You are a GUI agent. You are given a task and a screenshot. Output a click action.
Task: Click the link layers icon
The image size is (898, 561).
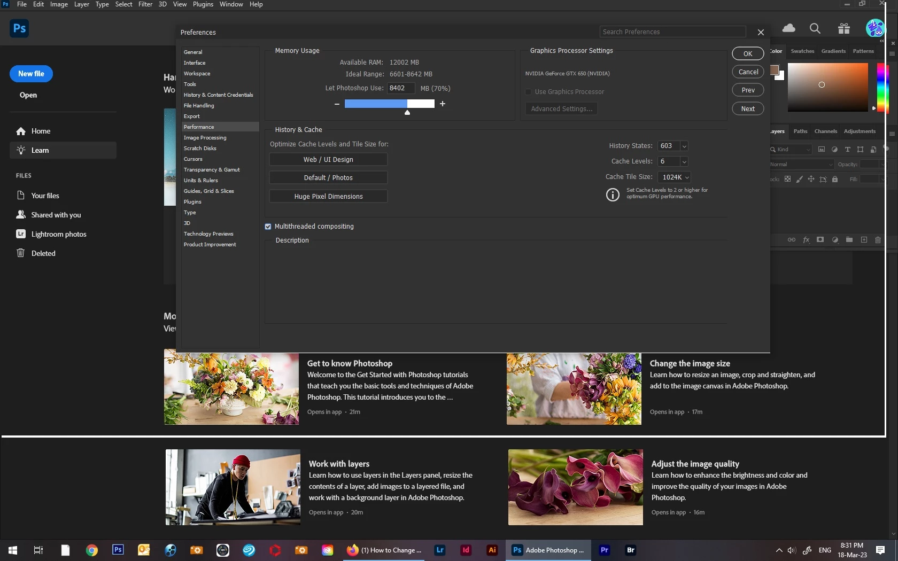(x=792, y=240)
